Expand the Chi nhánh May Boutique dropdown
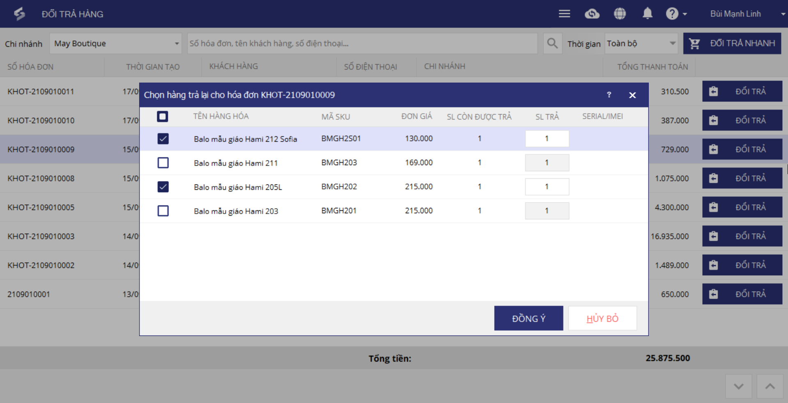Viewport: 788px width, 403px height. pyautogui.click(x=116, y=44)
